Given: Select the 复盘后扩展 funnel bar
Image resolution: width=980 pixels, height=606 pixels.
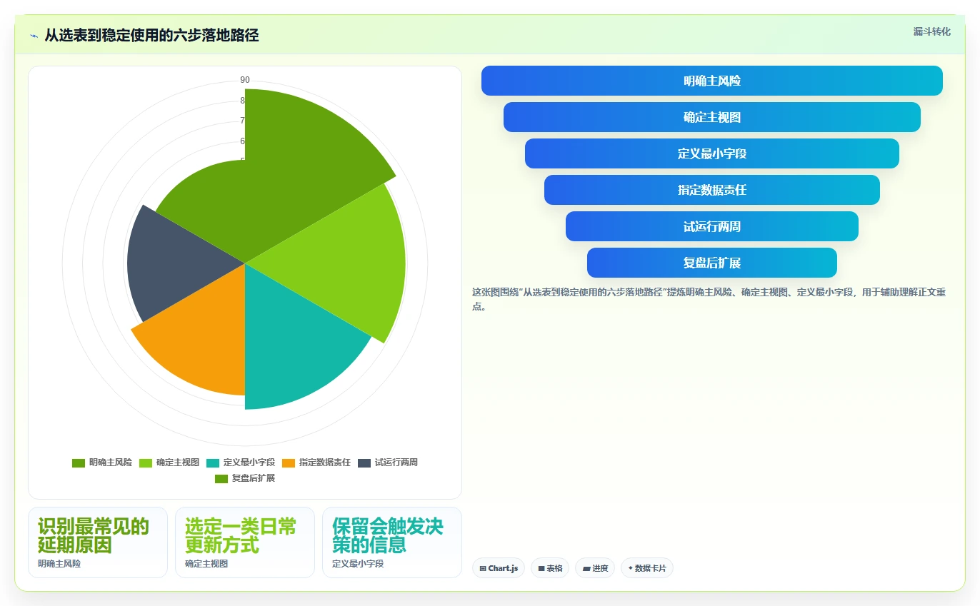Looking at the screenshot, I should [712, 263].
